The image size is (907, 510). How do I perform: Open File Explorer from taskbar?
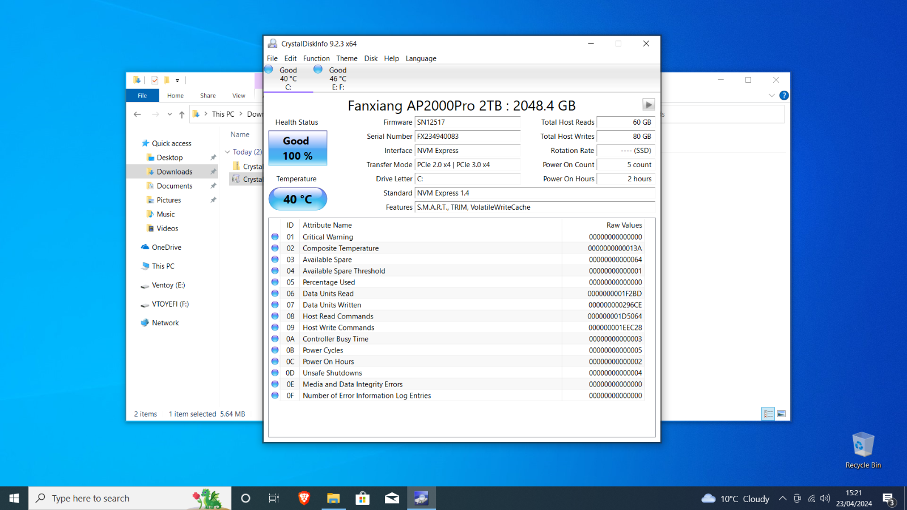(x=333, y=498)
